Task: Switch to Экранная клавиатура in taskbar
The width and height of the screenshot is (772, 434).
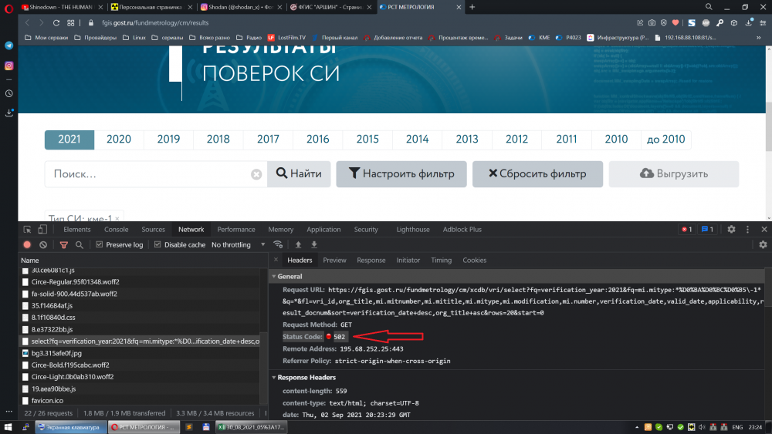Action: [70, 427]
